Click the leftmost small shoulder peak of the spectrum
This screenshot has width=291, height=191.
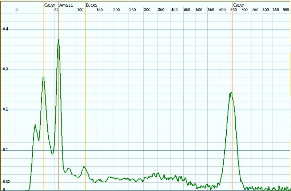(x=35, y=125)
